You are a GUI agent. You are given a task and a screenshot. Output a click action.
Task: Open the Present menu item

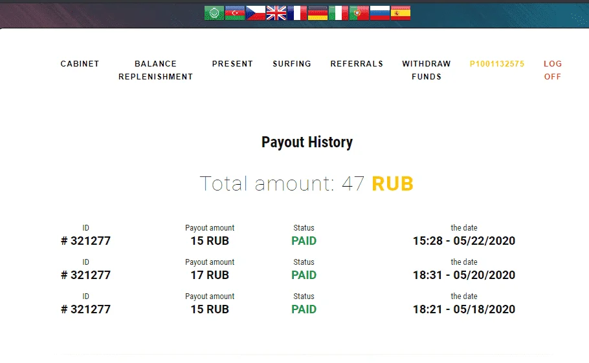(x=232, y=64)
